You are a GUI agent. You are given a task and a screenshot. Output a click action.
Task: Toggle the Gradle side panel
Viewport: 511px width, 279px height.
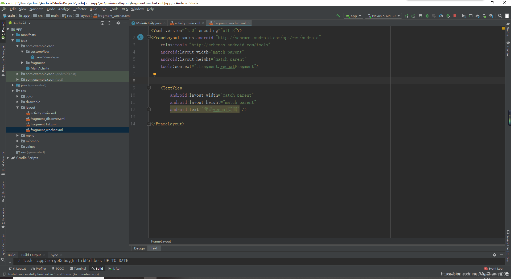tap(508, 29)
